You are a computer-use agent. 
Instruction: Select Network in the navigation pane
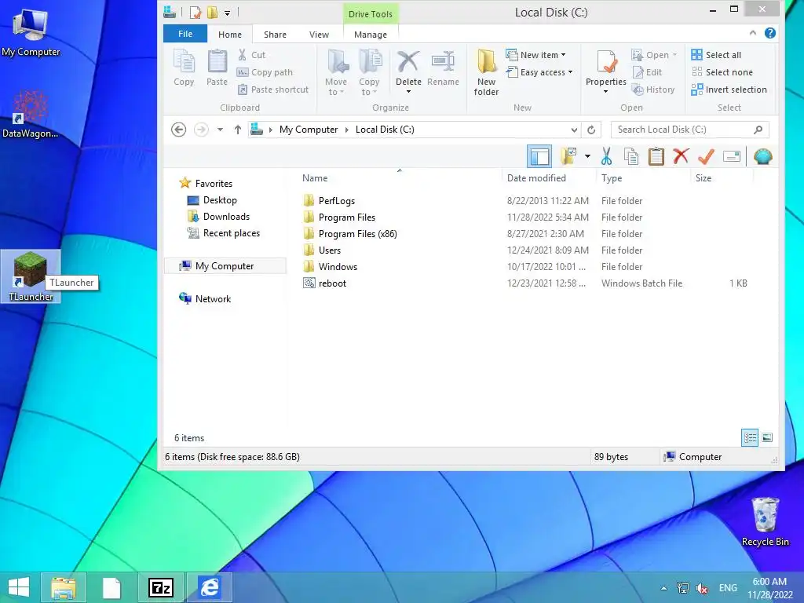[x=205, y=298]
